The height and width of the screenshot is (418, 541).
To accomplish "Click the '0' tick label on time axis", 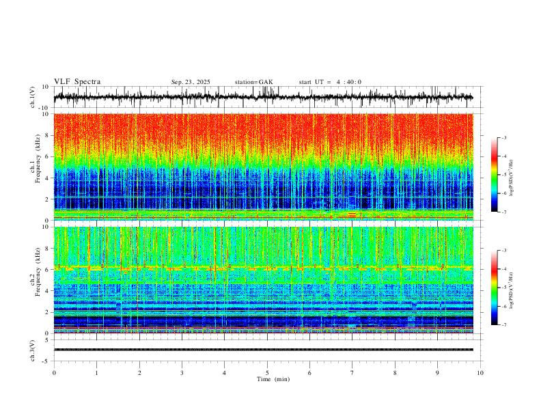I will point(54,373).
